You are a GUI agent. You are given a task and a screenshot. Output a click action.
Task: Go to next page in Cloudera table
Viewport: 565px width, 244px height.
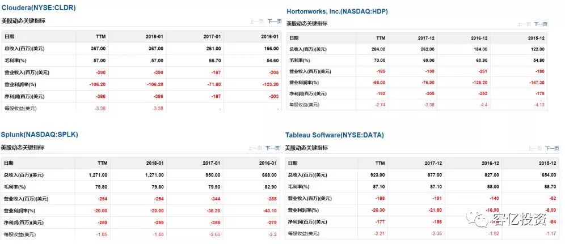274,22
